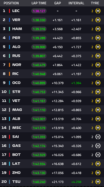Click STR's medium tyre icon
This screenshot has height=187, width=104.
pyautogui.click(x=98, y=92)
